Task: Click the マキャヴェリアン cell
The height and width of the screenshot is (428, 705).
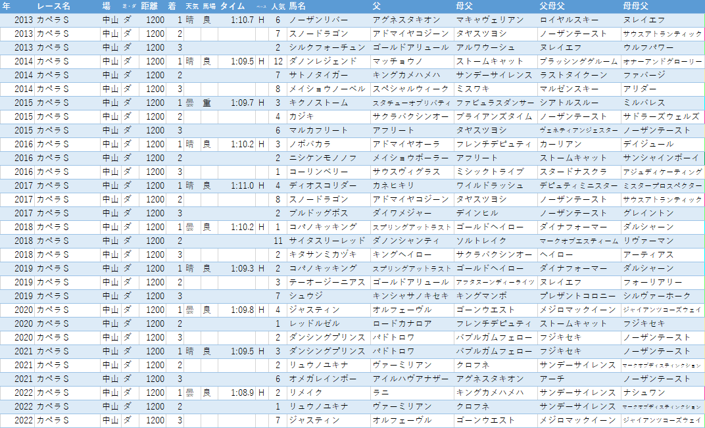Action: pyautogui.click(x=490, y=20)
